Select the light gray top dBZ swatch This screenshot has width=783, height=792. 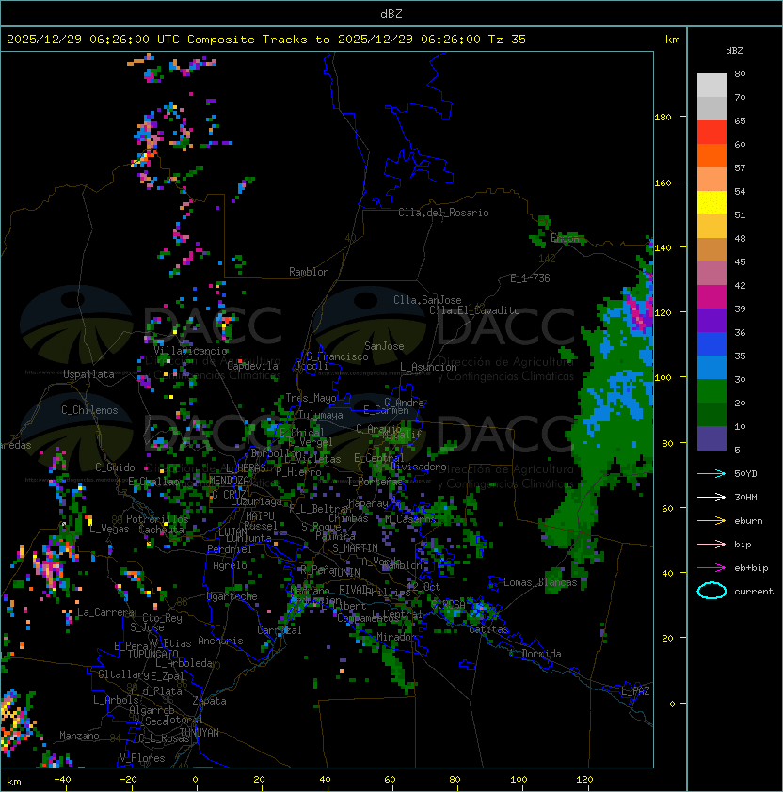coord(711,85)
